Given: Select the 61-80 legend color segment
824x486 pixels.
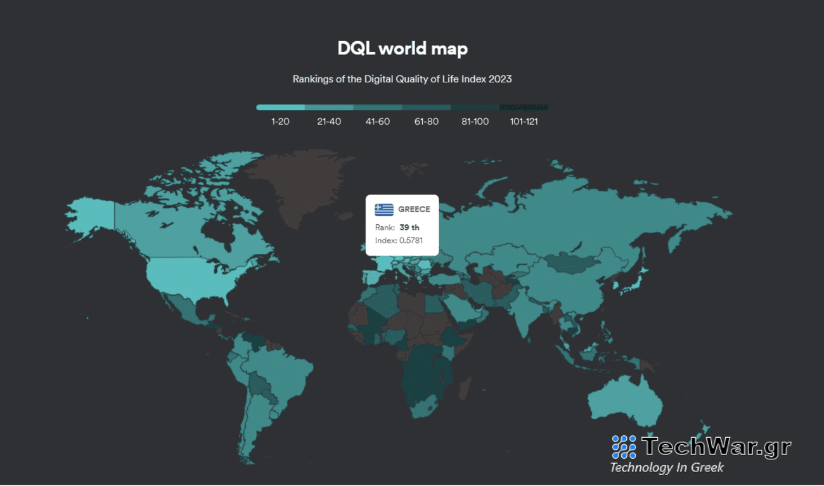Looking at the screenshot, I should click(x=427, y=108).
